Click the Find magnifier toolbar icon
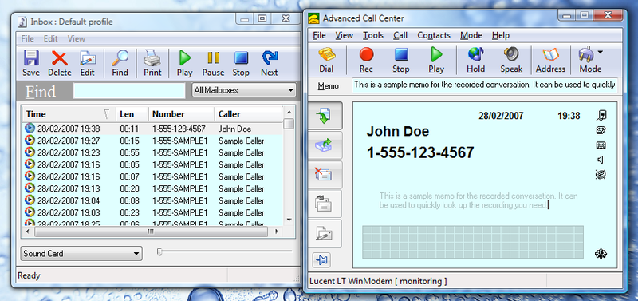 120,63
